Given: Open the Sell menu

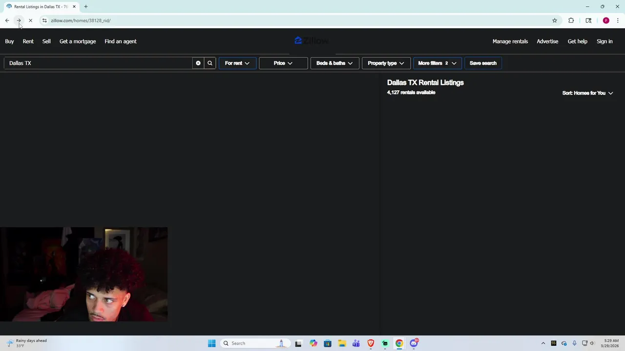Looking at the screenshot, I should [46, 41].
